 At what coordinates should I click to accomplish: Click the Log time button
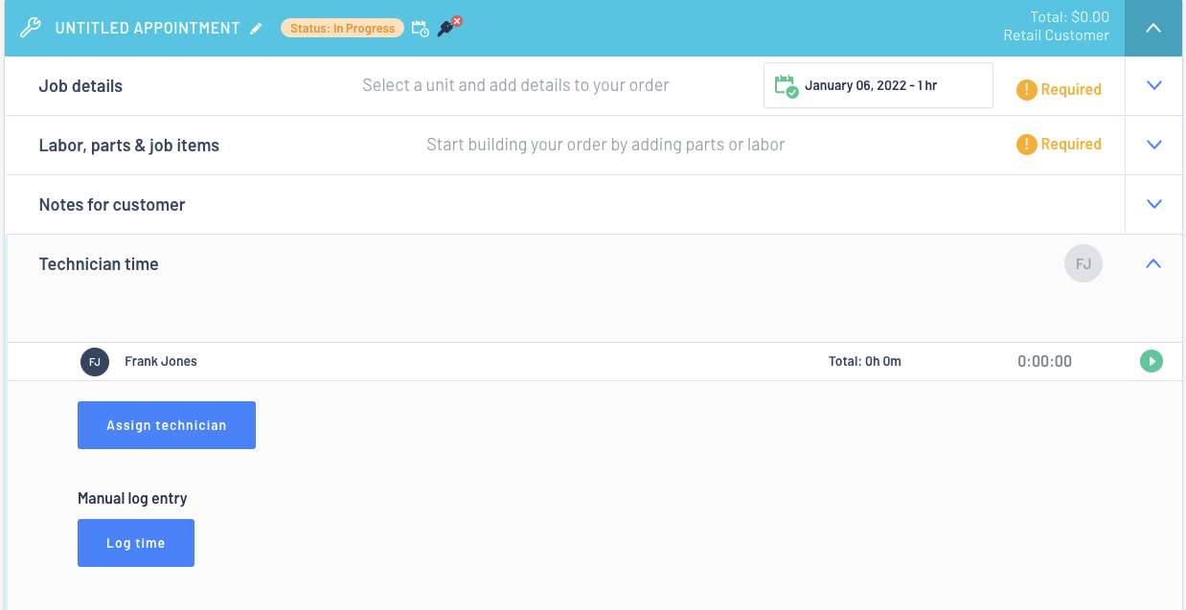pyautogui.click(x=136, y=543)
